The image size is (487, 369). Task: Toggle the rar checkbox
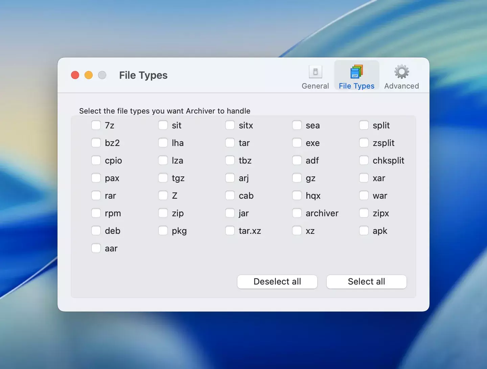point(96,196)
